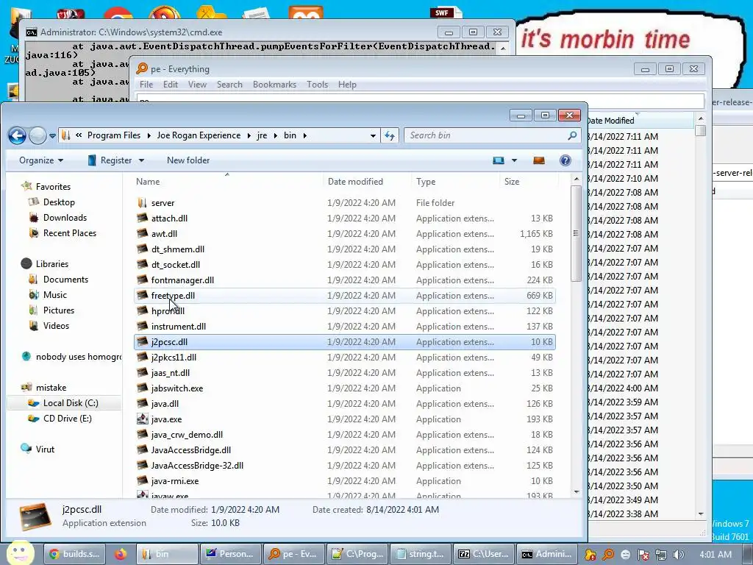This screenshot has width=753, height=565.
Task: Select the attach.dll file icon
Action: pos(142,218)
